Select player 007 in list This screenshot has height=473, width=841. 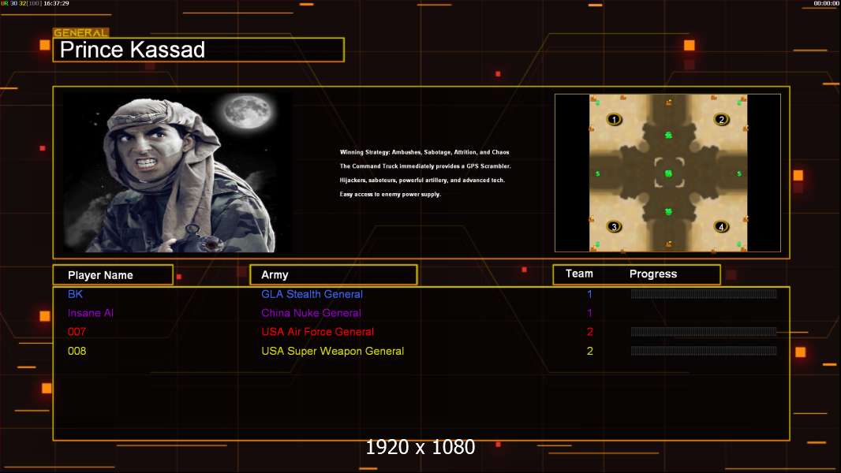77,332
